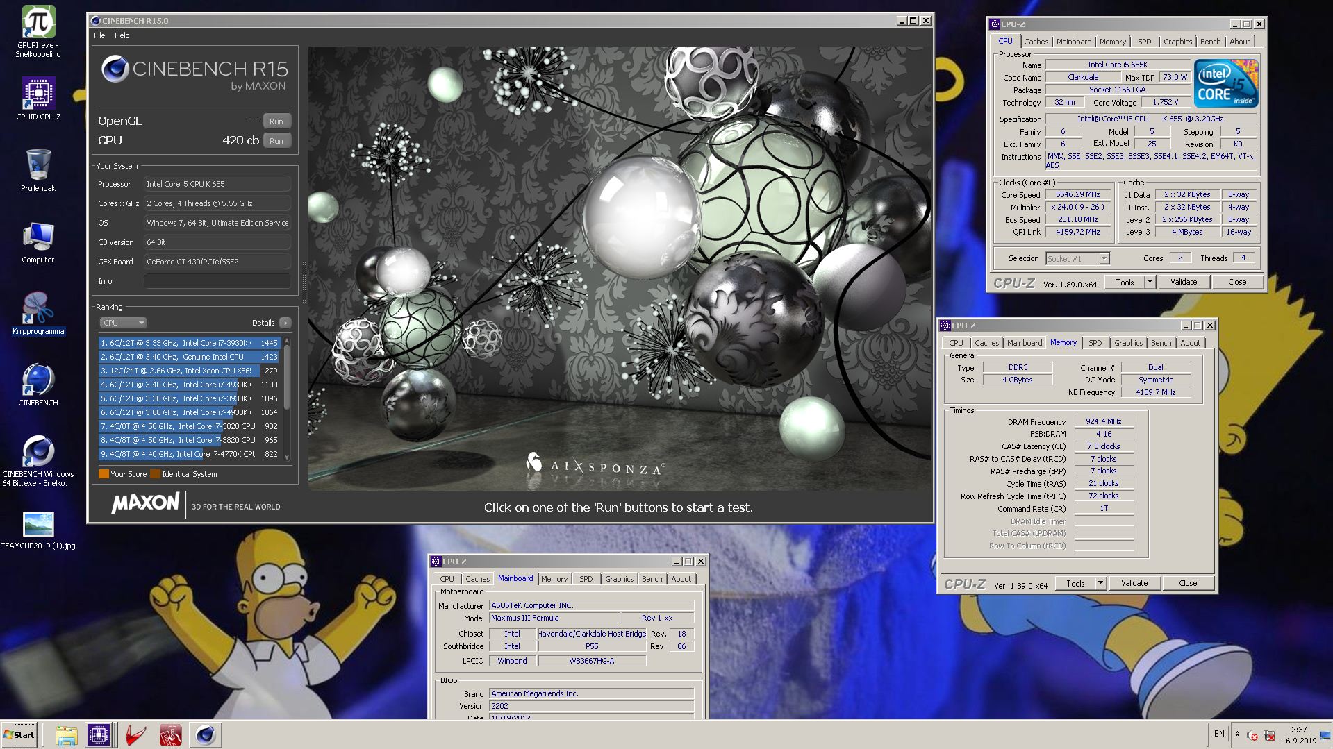Open CINEBENCH Windows 64 Bit.exe shortcut
1333x749 pixels.
[x=38, y=461]
